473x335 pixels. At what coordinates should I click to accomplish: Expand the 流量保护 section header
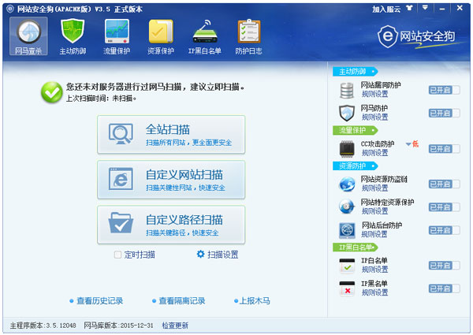pos(355,130)
